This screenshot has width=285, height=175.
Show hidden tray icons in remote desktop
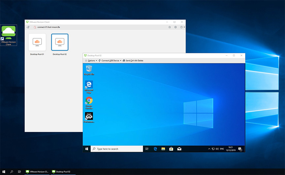click(209, 149)
